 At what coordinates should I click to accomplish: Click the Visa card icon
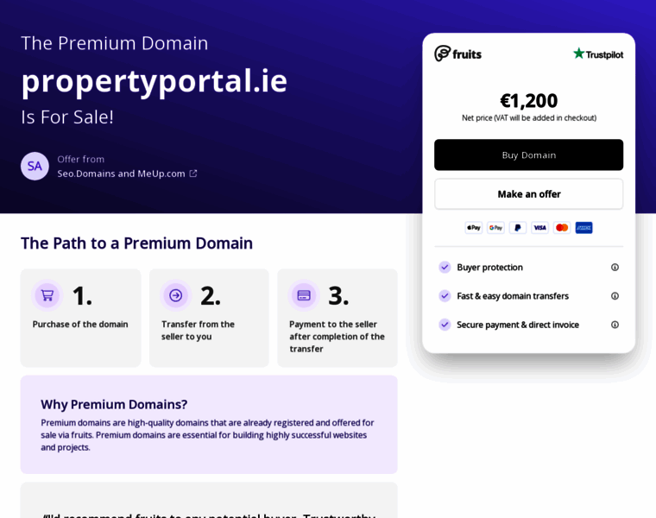point(539,228)
